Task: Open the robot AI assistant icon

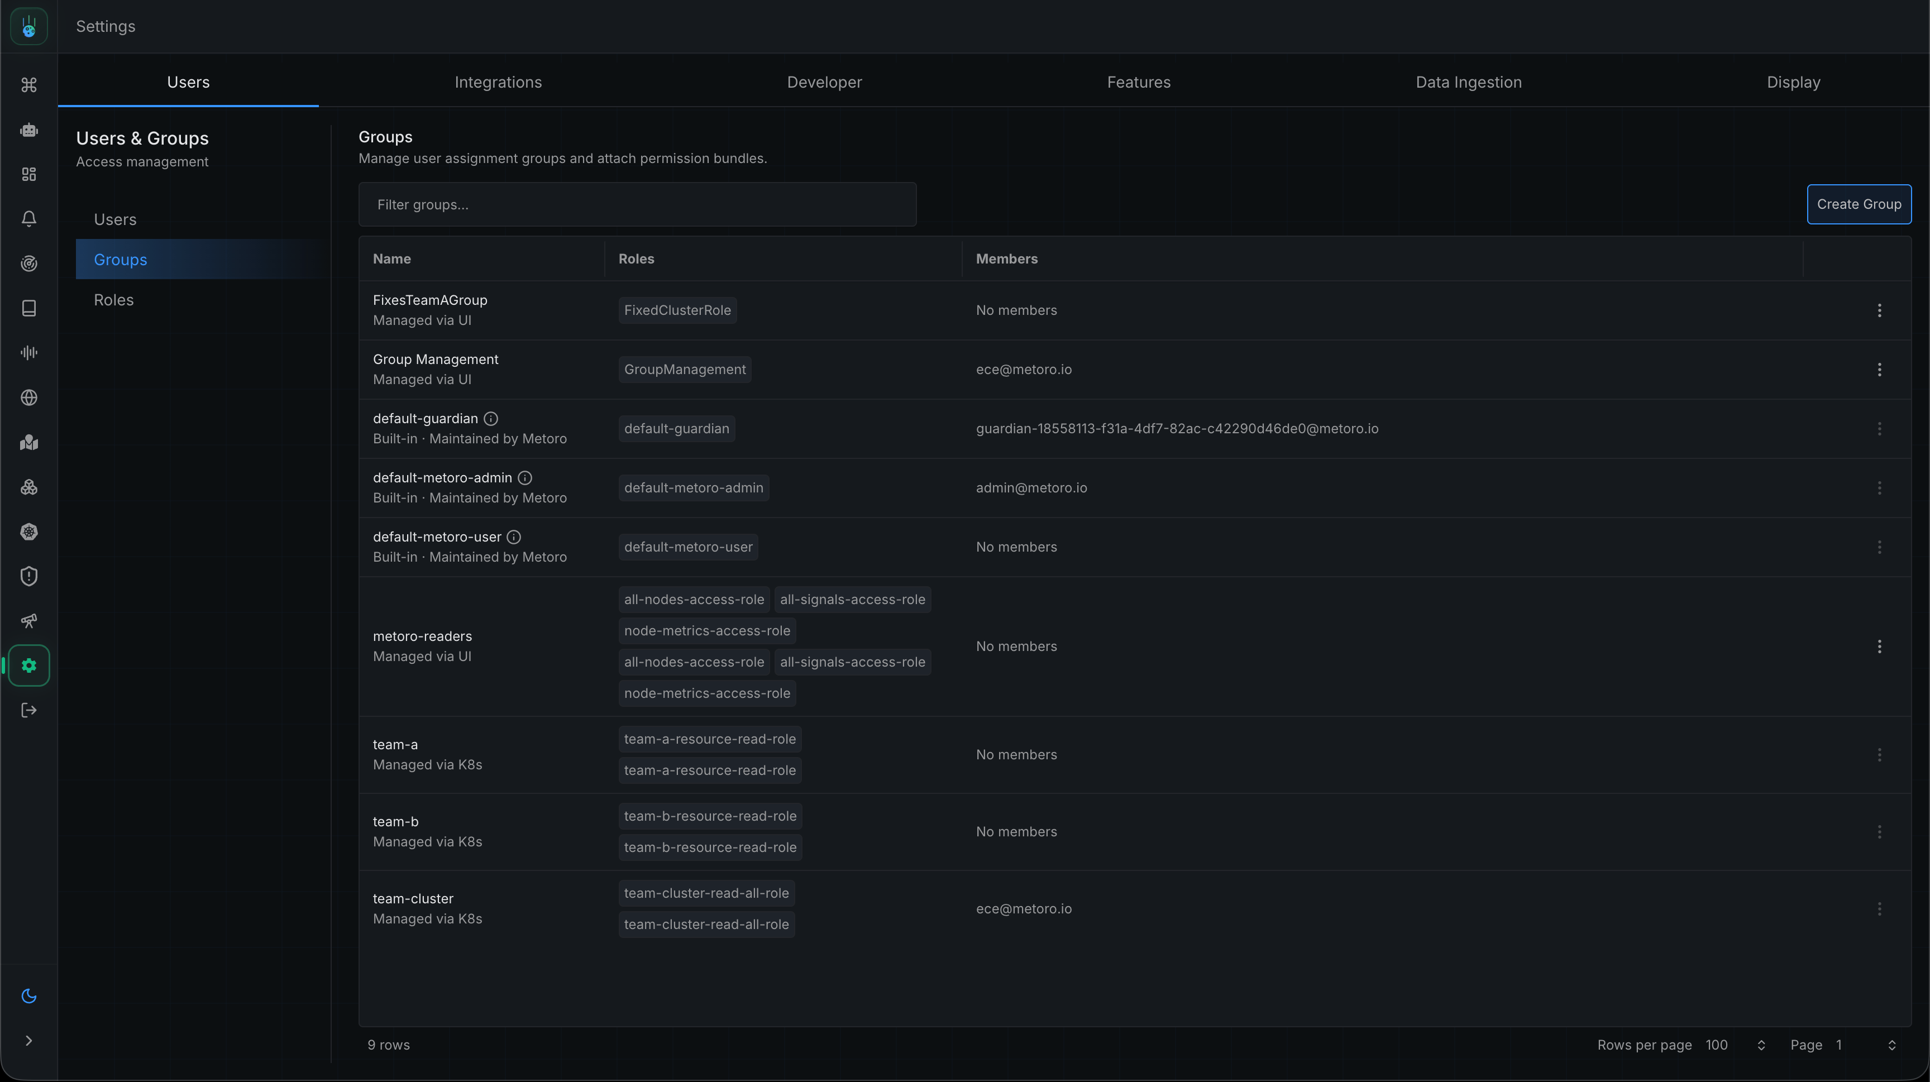Action: point(28,130)
